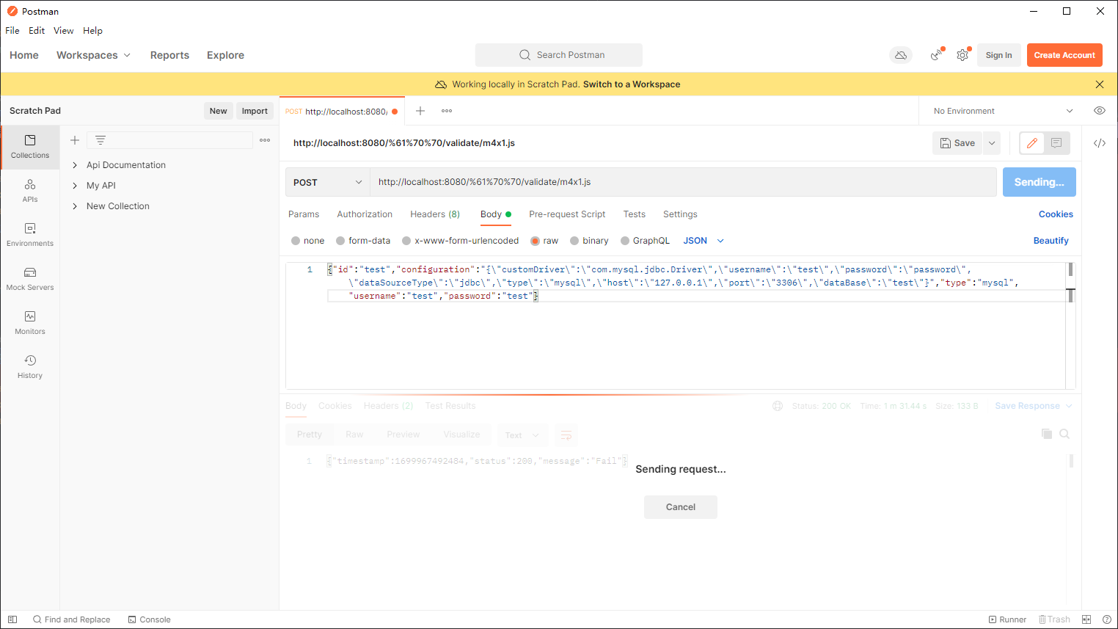Click the two-pane layout icon
The width and height of the screenshot is (1118, 629).
click(1086, 619)
